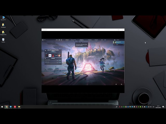
Task: Open Questo PC desktop icon
Action: [x=3, y=18]
